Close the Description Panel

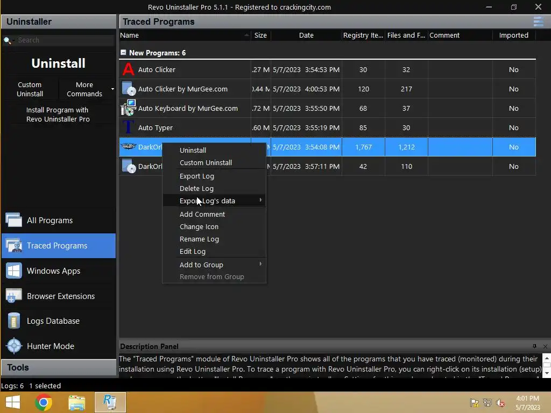[x=545, y=346]
